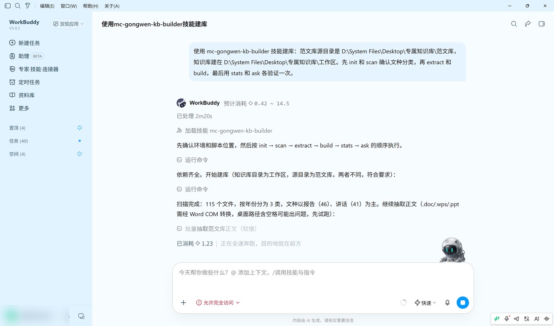Viewport: 554px width, 326px height.
Task: Toggle the sidebar panel icon in title bar
Action: coord(8,6)
